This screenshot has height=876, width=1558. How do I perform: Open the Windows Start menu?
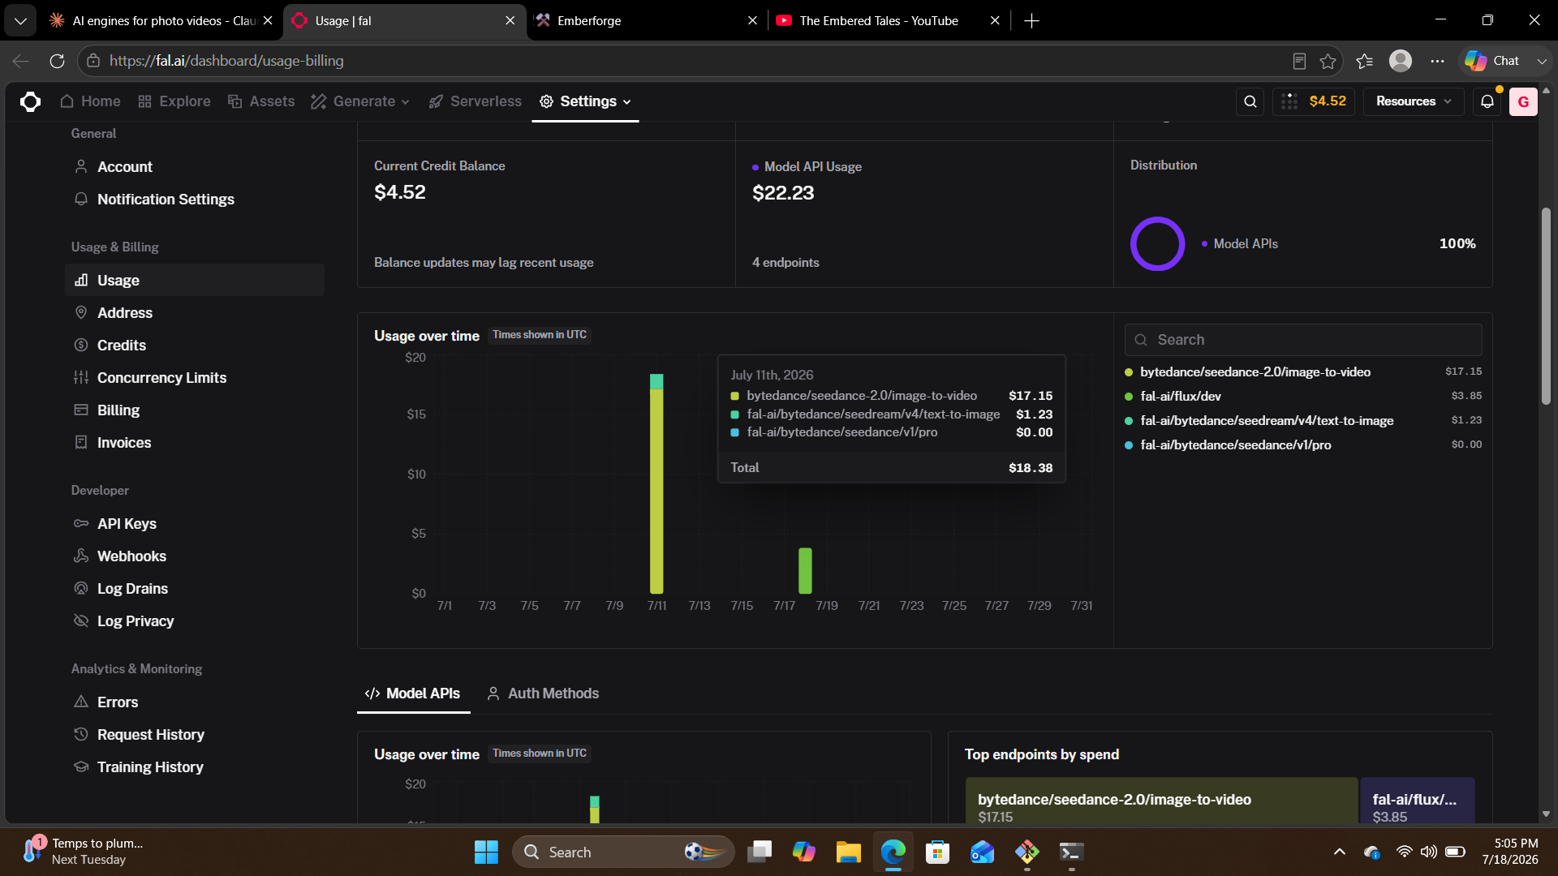(x=486, y=852)
